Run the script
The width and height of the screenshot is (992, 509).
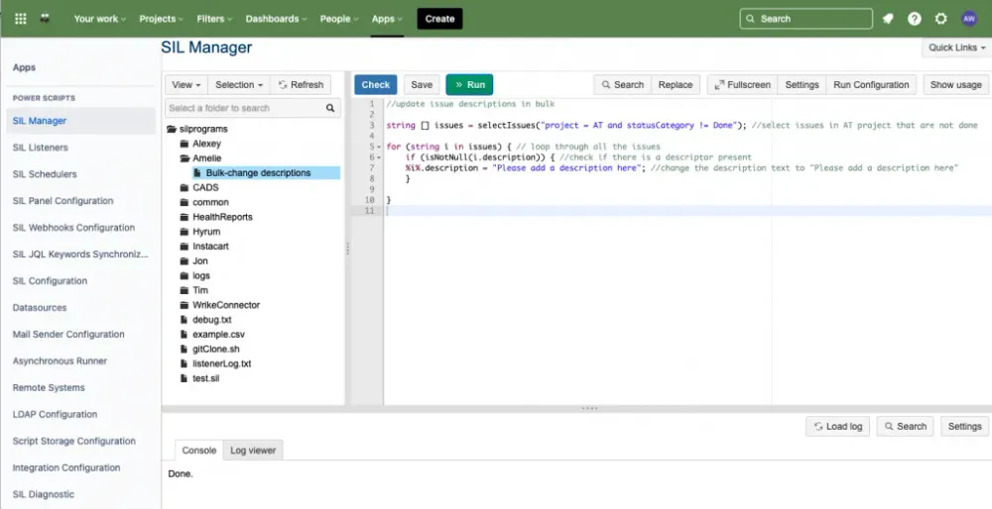(x=469, y=84)
